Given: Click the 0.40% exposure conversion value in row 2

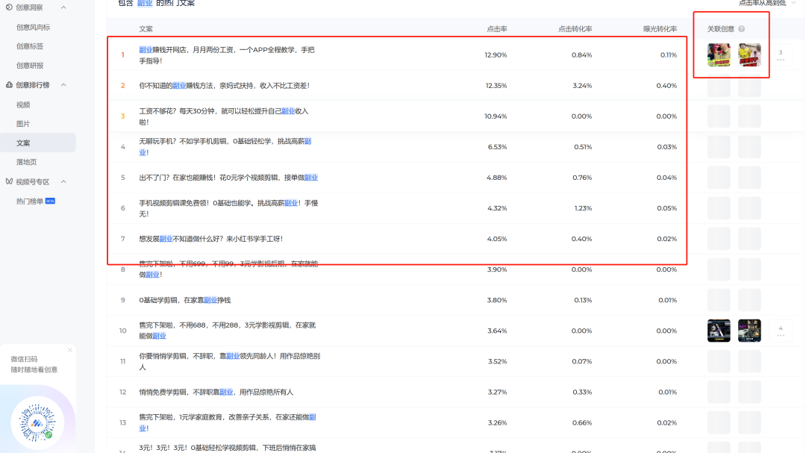Looking at the screenshot, I should [666, 85].
